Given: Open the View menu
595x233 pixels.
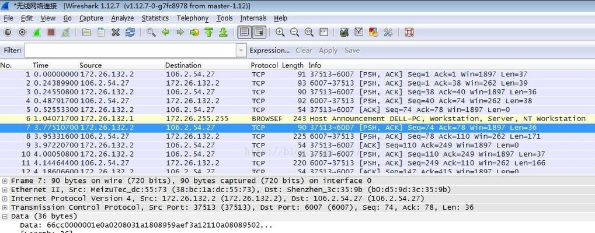Looking at the screenshot, I should (48, 18).
